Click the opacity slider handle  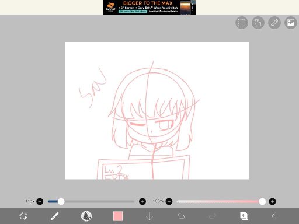262,201
